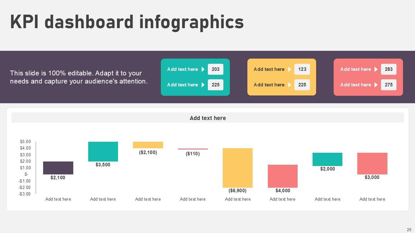This screenshot has height=233, width=415.
Task: Select the red $4,000 chart bar
Action: pyautogui.click(x=282, y=176)
